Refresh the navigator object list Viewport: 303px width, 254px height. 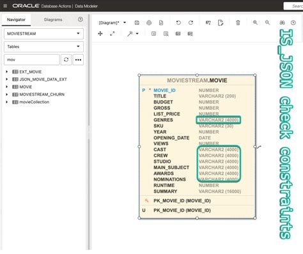point(66,60)
